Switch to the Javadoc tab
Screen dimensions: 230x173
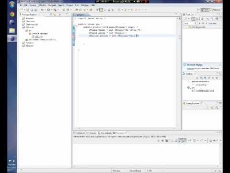click(92, 133)
